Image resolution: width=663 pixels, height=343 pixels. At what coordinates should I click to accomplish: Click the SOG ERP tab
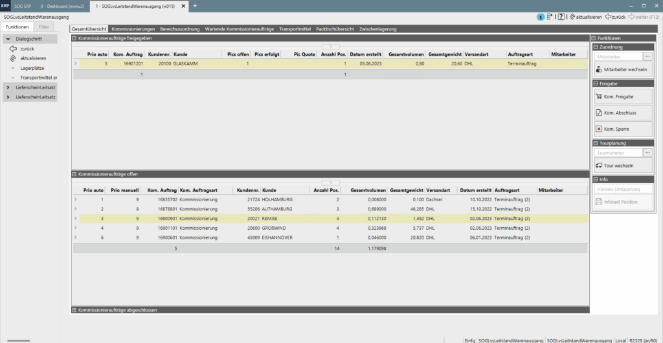(x=23, y=6)
